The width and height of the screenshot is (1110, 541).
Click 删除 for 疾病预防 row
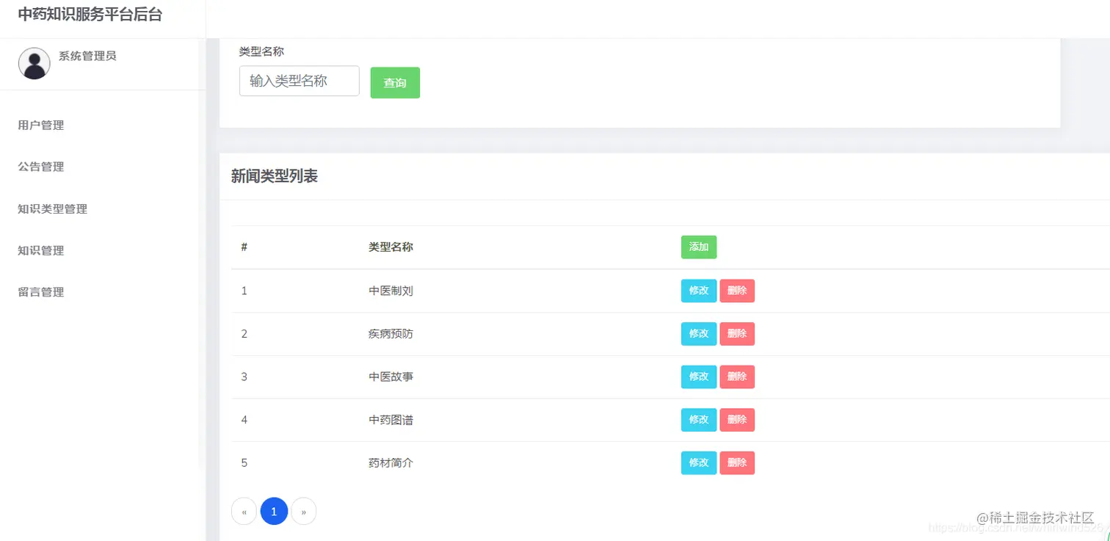[737, 334]
